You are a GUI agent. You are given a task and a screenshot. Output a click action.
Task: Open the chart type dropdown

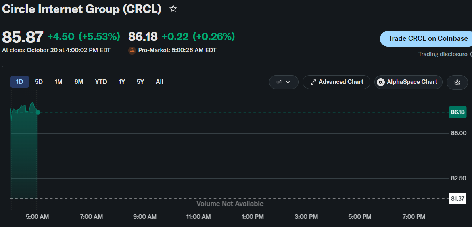click(284, 82)
